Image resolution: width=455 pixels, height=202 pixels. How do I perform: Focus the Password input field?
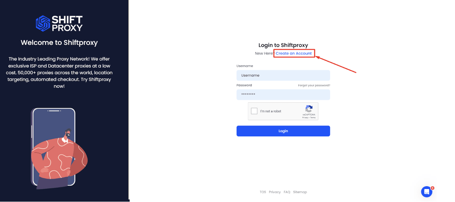click(283, 95)
